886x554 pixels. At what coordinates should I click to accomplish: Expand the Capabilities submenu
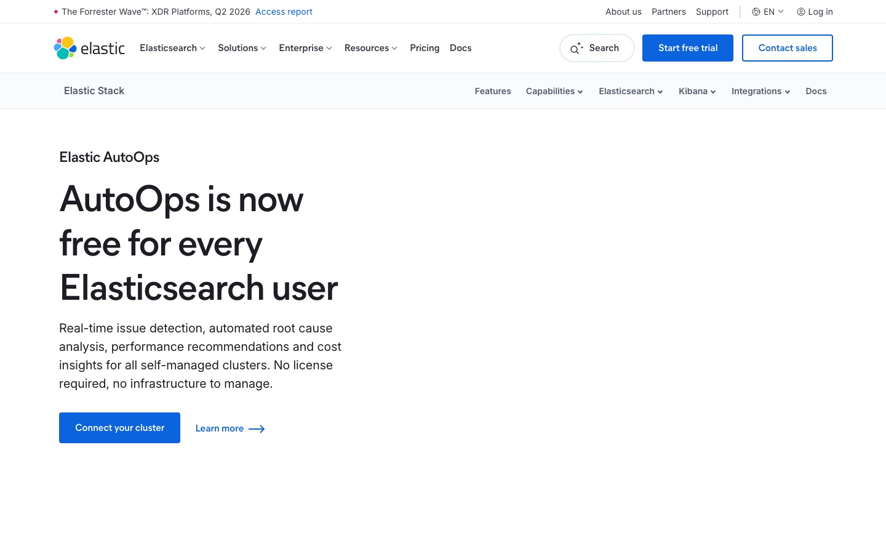click(x=554, y=91)
